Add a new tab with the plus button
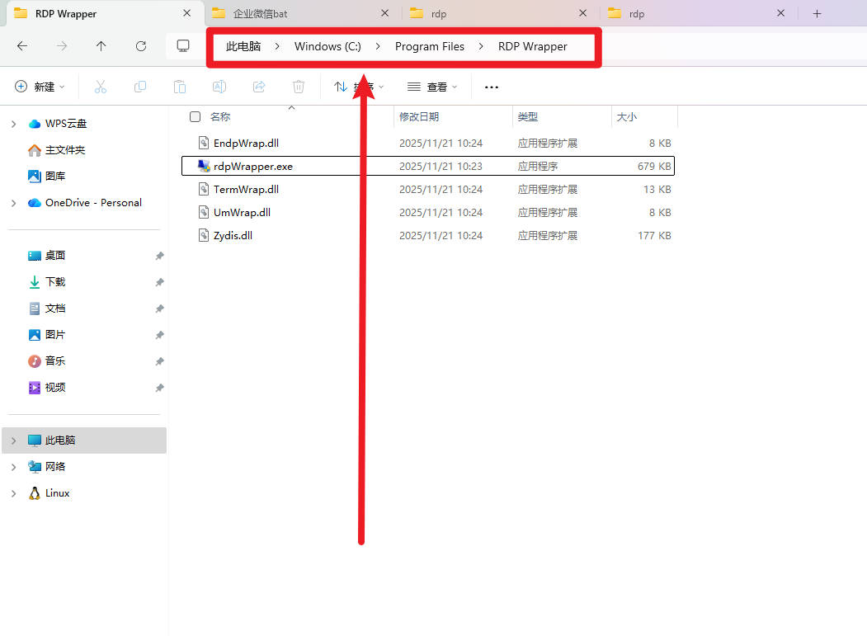 pos(818,14)
